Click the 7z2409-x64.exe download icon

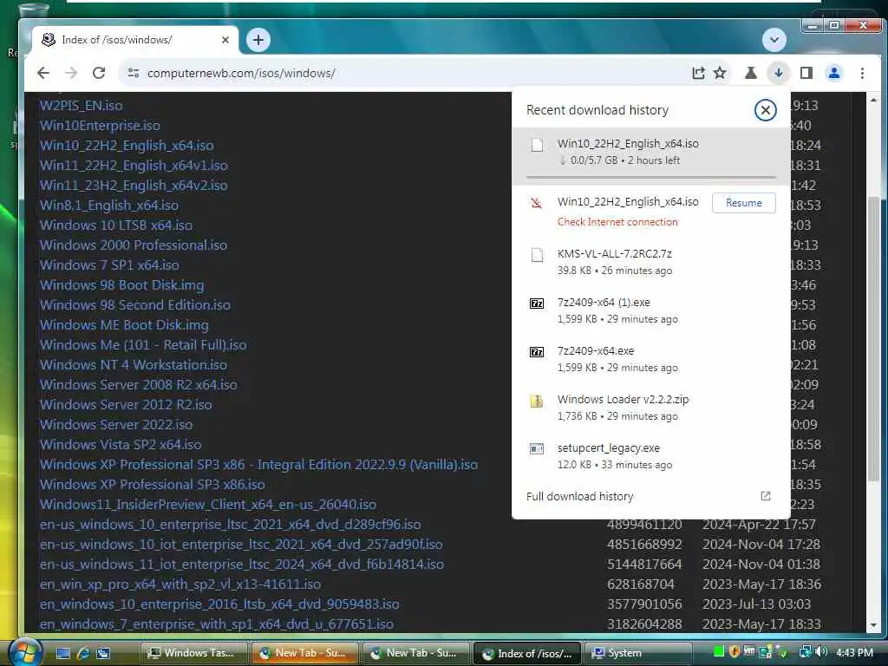536,352
